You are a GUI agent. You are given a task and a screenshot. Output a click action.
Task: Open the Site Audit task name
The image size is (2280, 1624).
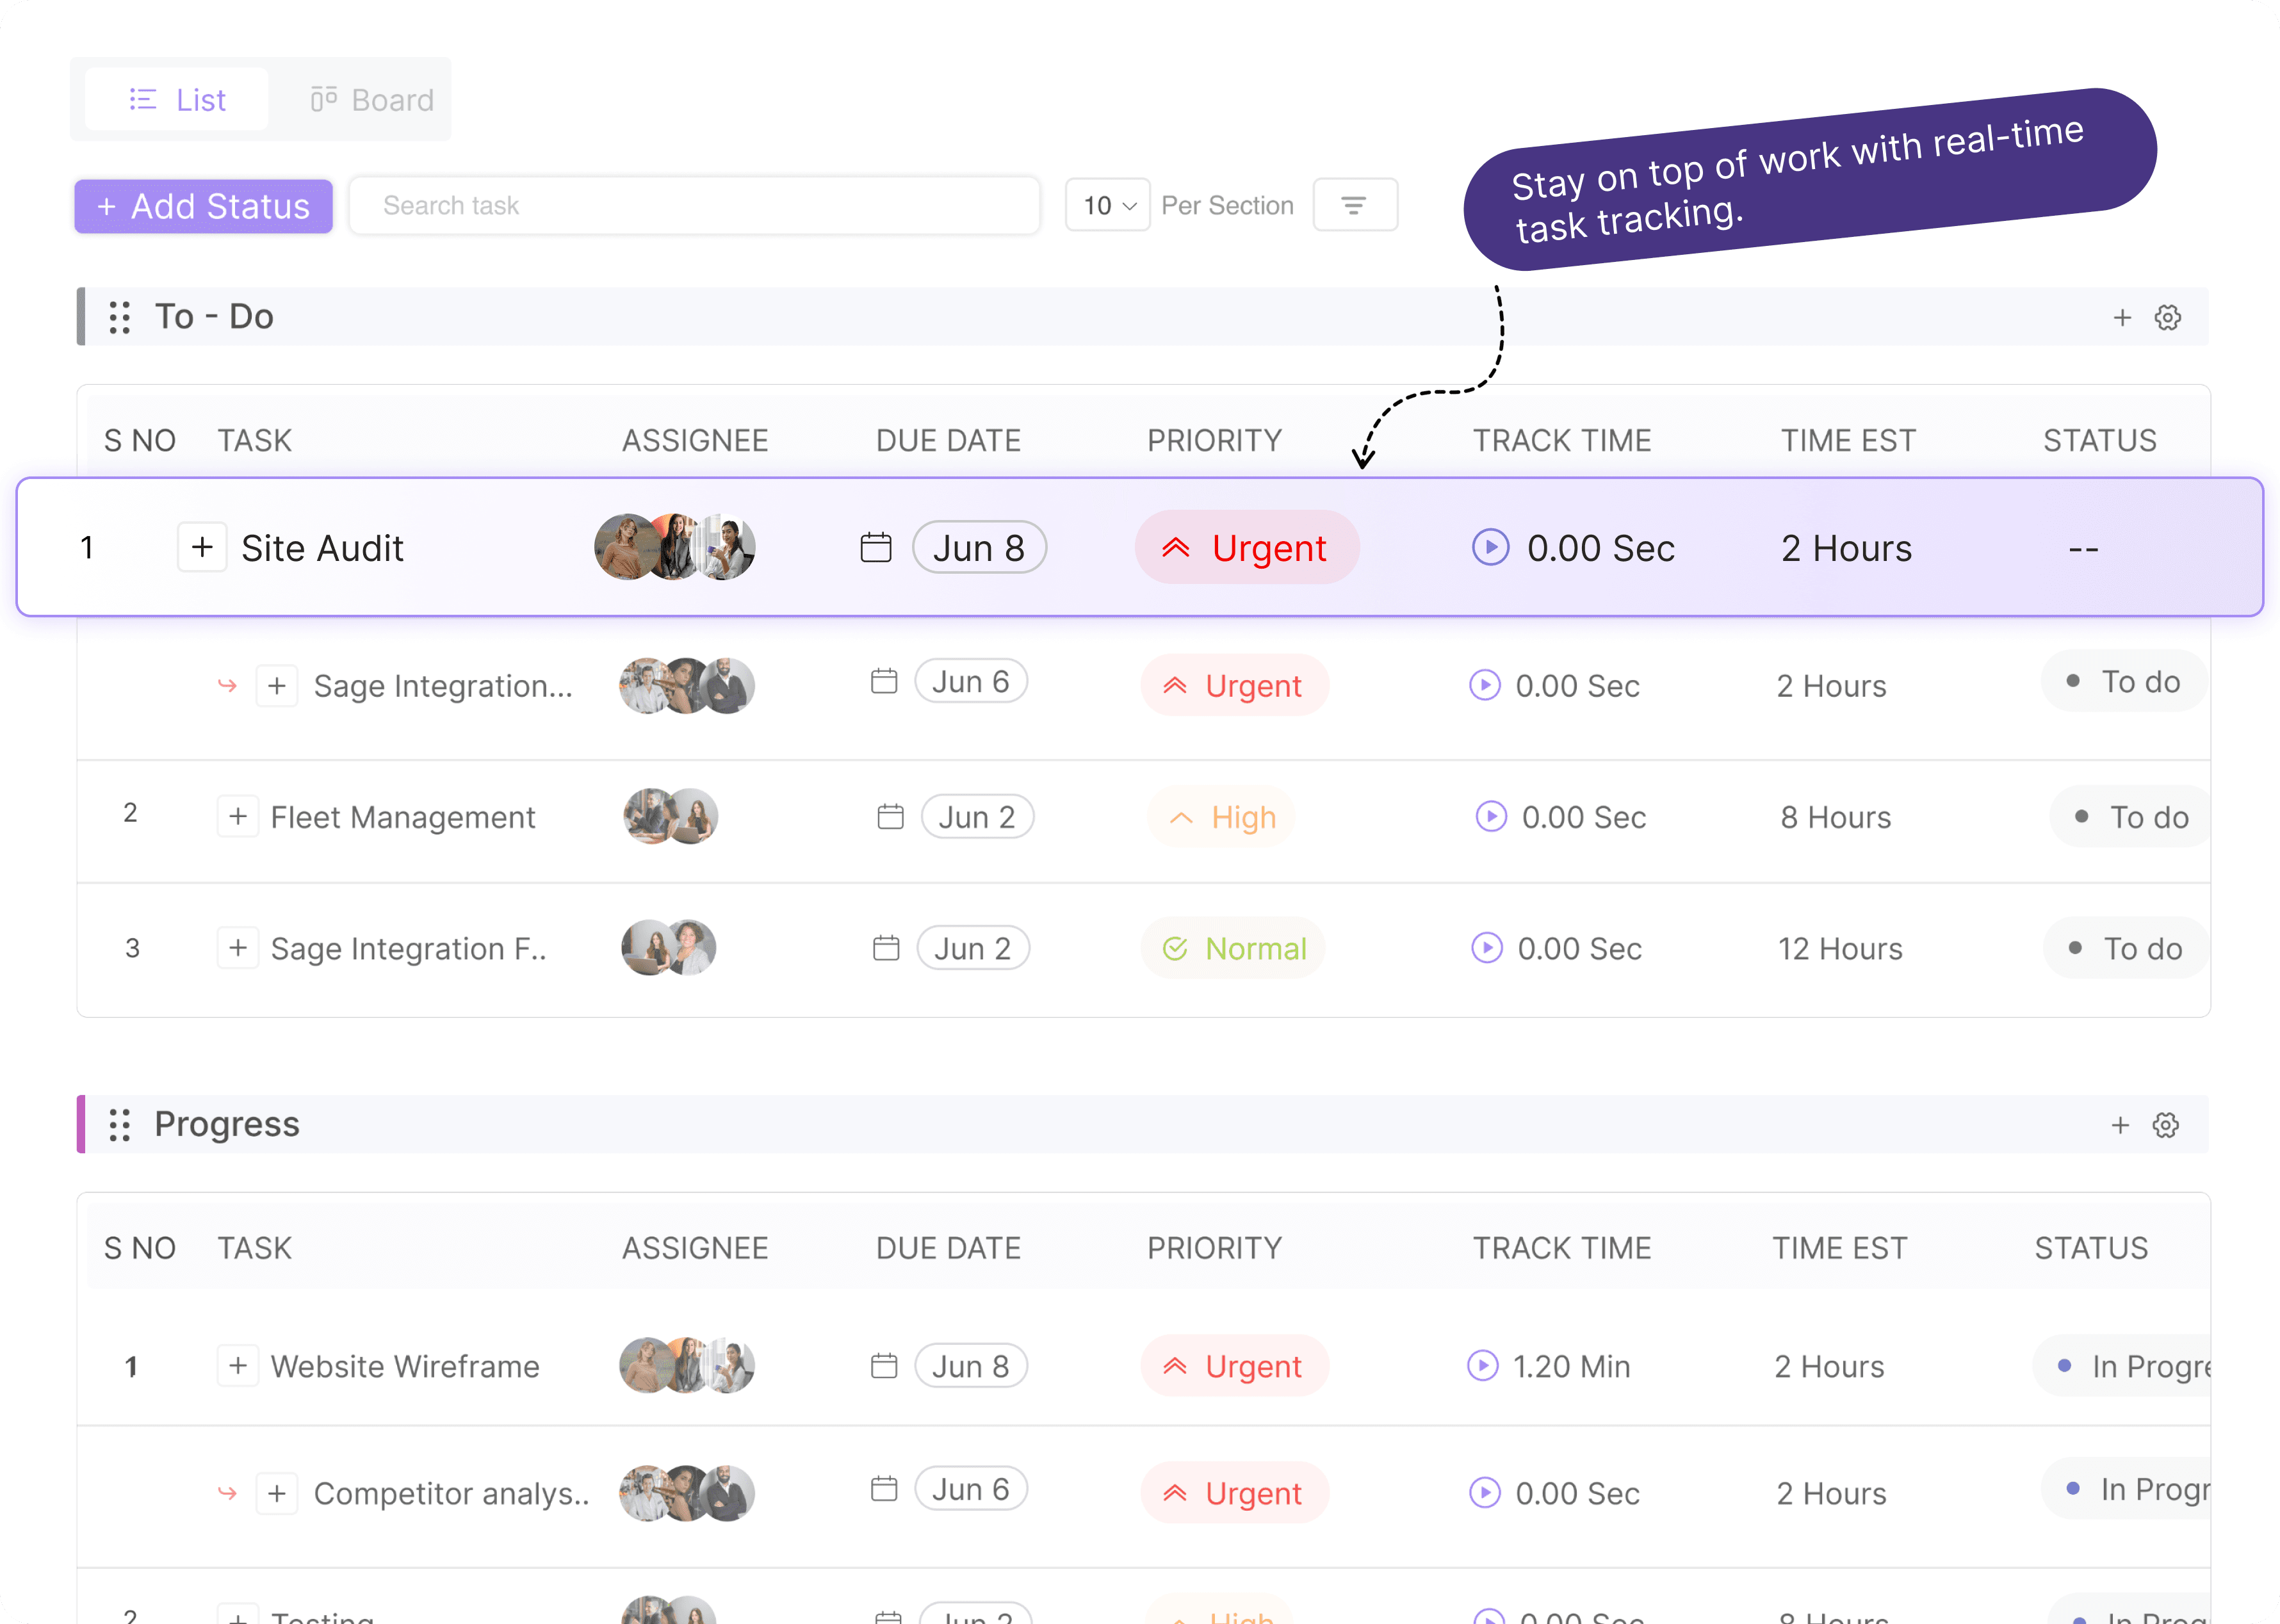[322, 548]
